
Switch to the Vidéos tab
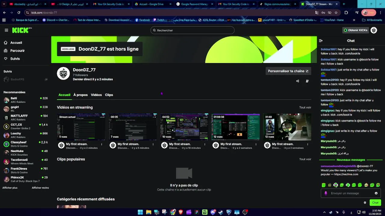pos(96,95)
